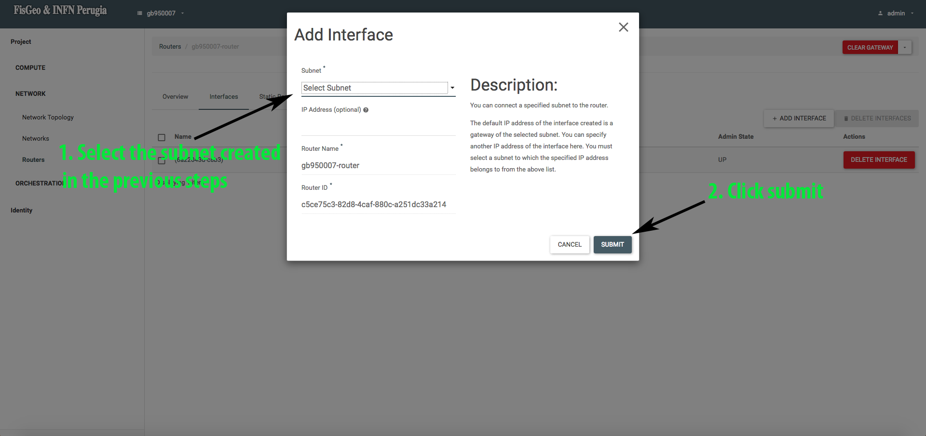Viewport: 926px width, 436px height.
Task: Click the admin user icon
Action: (880, 13)
